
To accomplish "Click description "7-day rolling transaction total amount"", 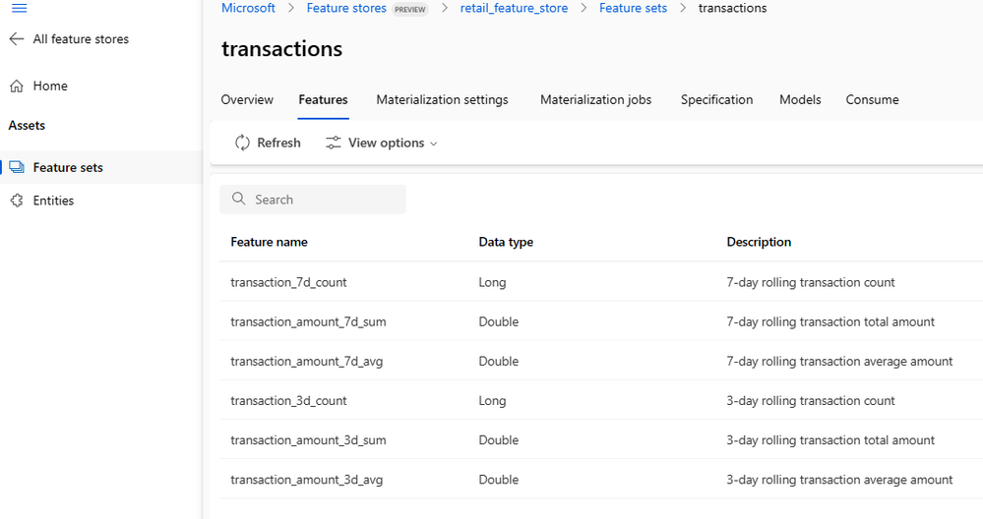I will 830,321.
